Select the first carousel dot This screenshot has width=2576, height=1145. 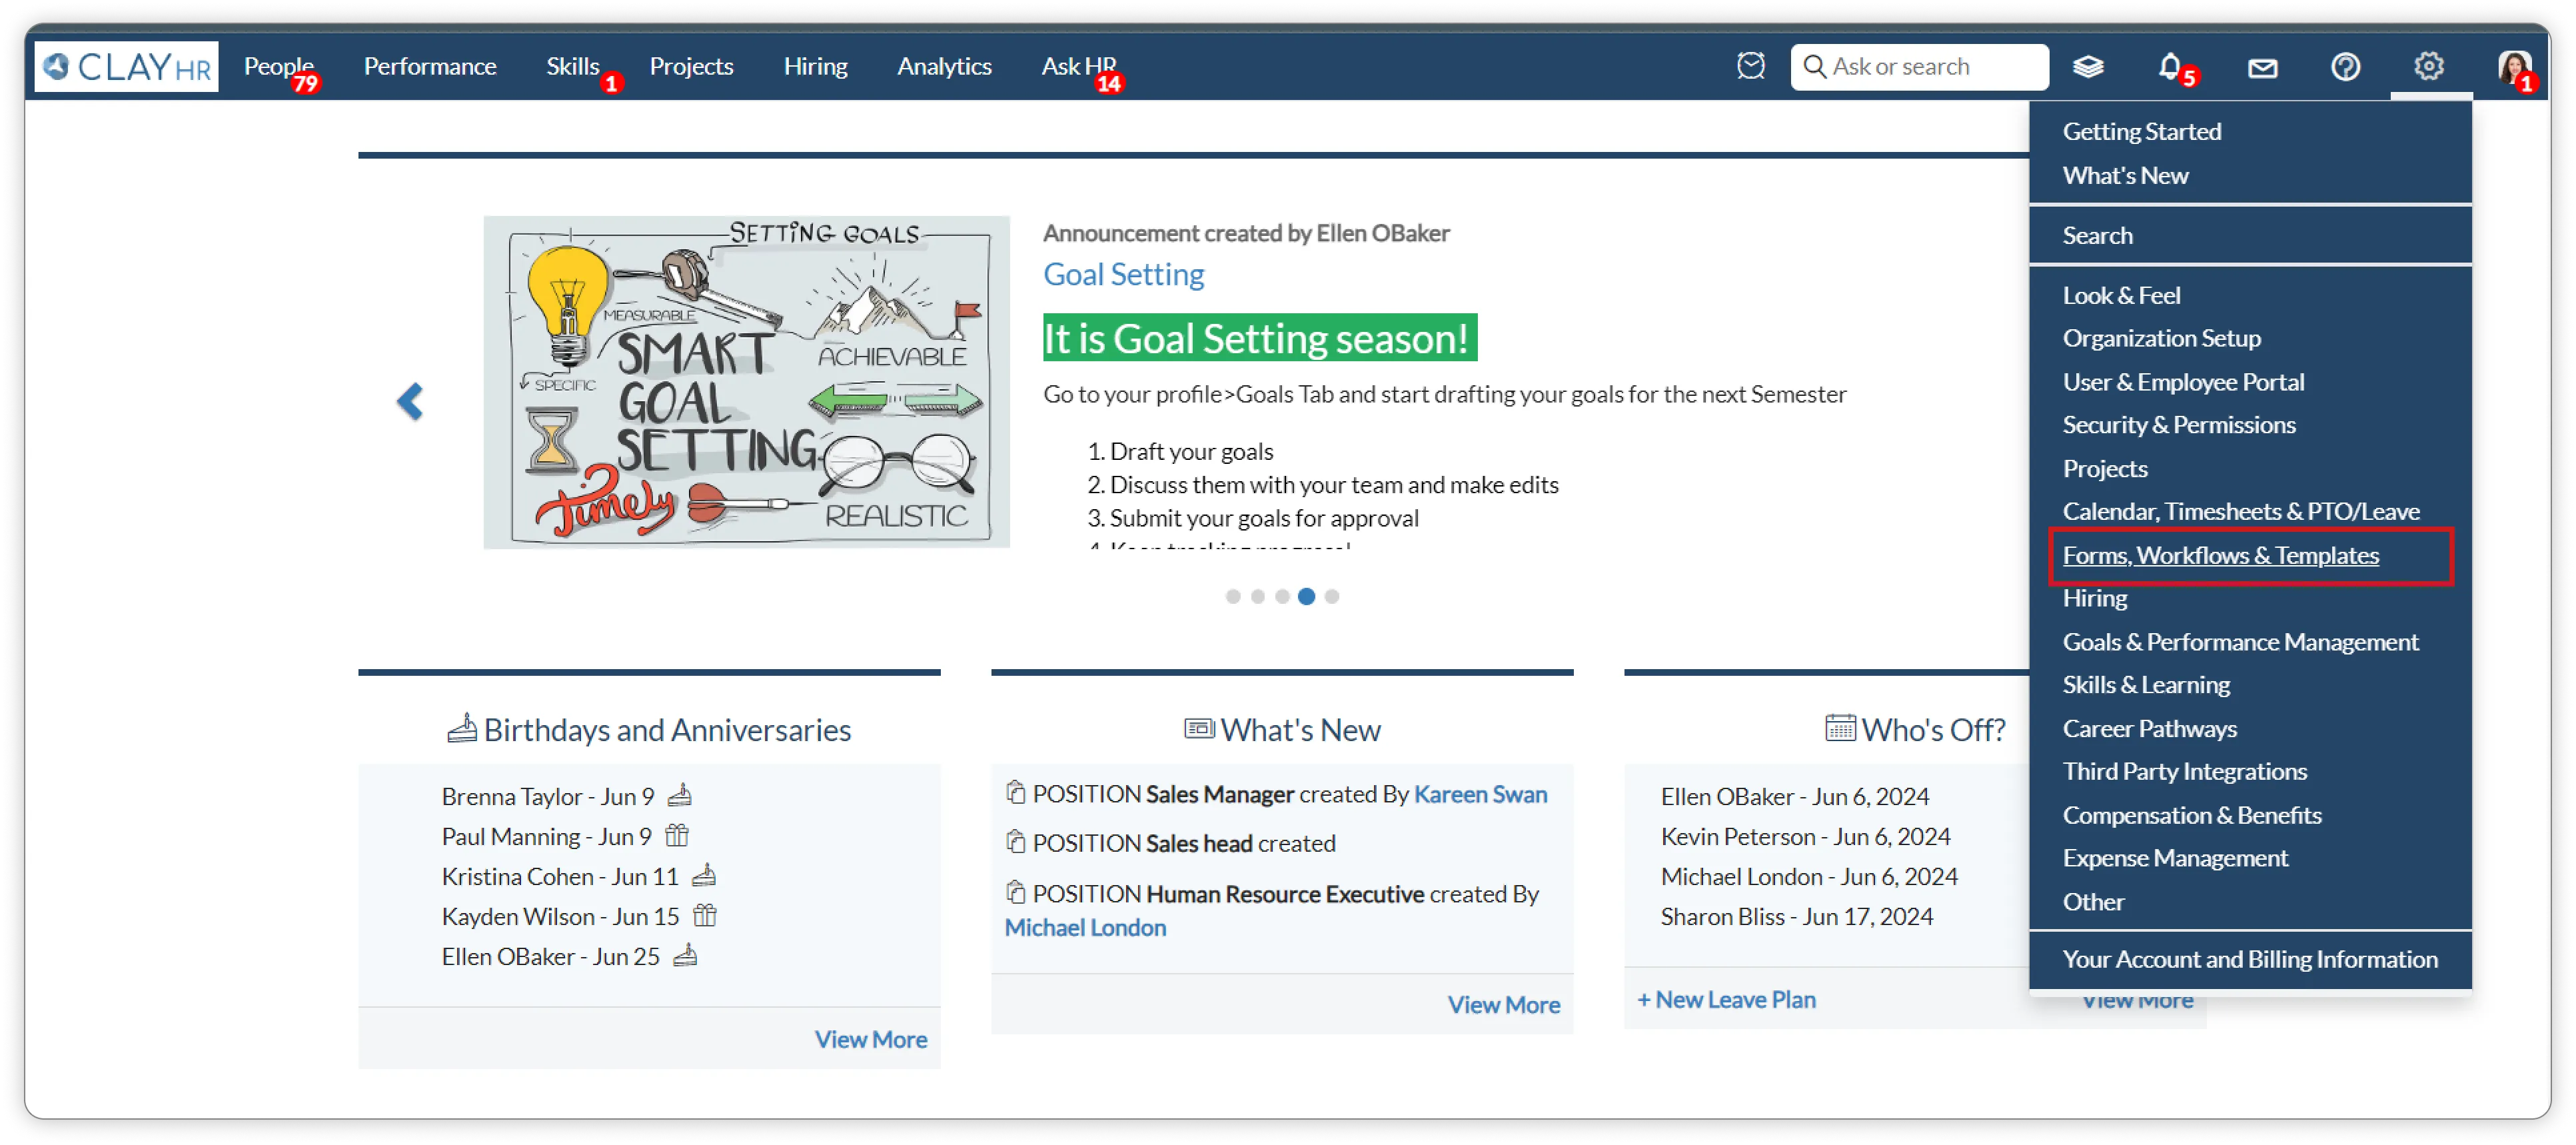click(x=1233, y=597)
